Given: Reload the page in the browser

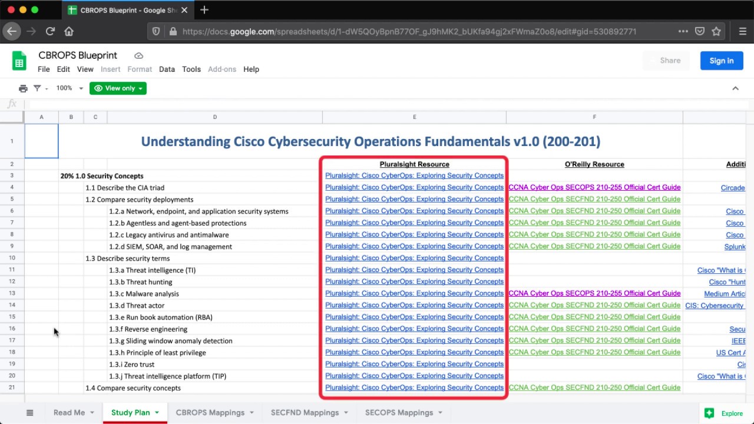Looking at the screenshot, I should pyautogui.click(x=50, y=31).
